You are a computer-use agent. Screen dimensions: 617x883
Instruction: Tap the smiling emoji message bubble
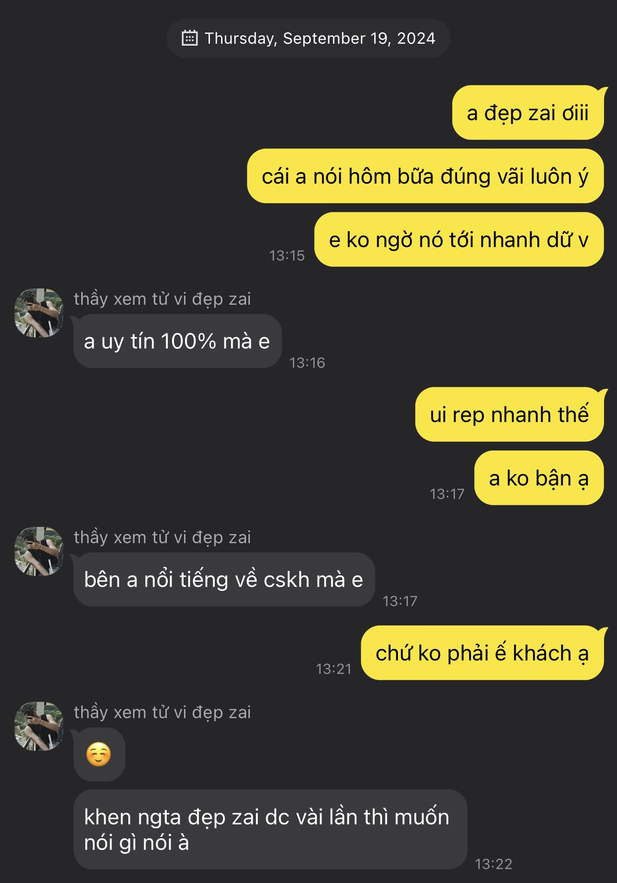tap(99, 754)
